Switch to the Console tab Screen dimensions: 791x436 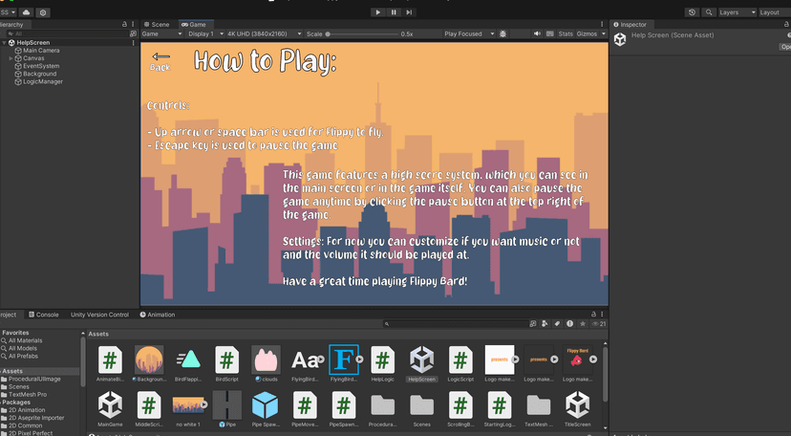pyautogui.click(x=47, y=315)
